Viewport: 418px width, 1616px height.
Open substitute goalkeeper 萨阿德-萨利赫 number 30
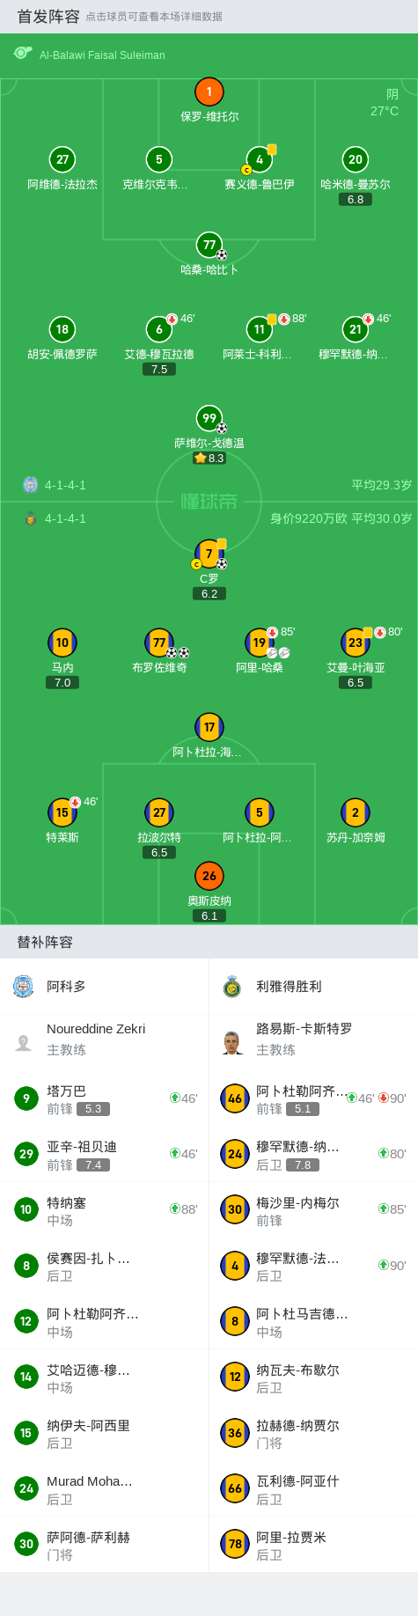click(x=105, y=1545)
